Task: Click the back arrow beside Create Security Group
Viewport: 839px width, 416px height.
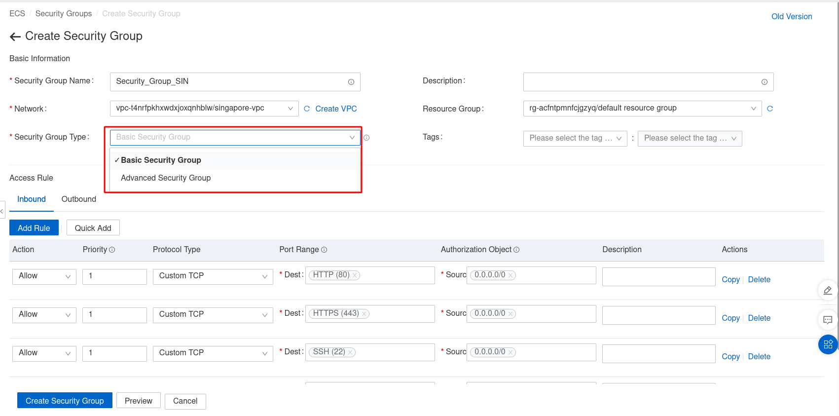Action: click(15, 37)
